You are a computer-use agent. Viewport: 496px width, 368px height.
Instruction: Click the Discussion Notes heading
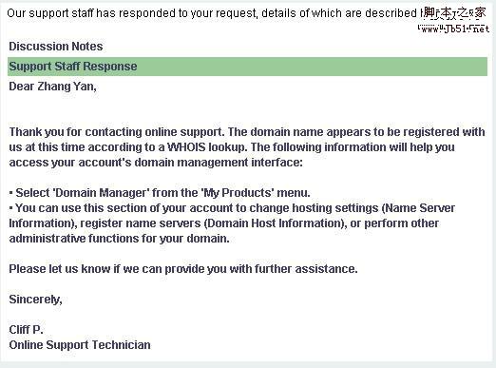click(x=56, y=47)
